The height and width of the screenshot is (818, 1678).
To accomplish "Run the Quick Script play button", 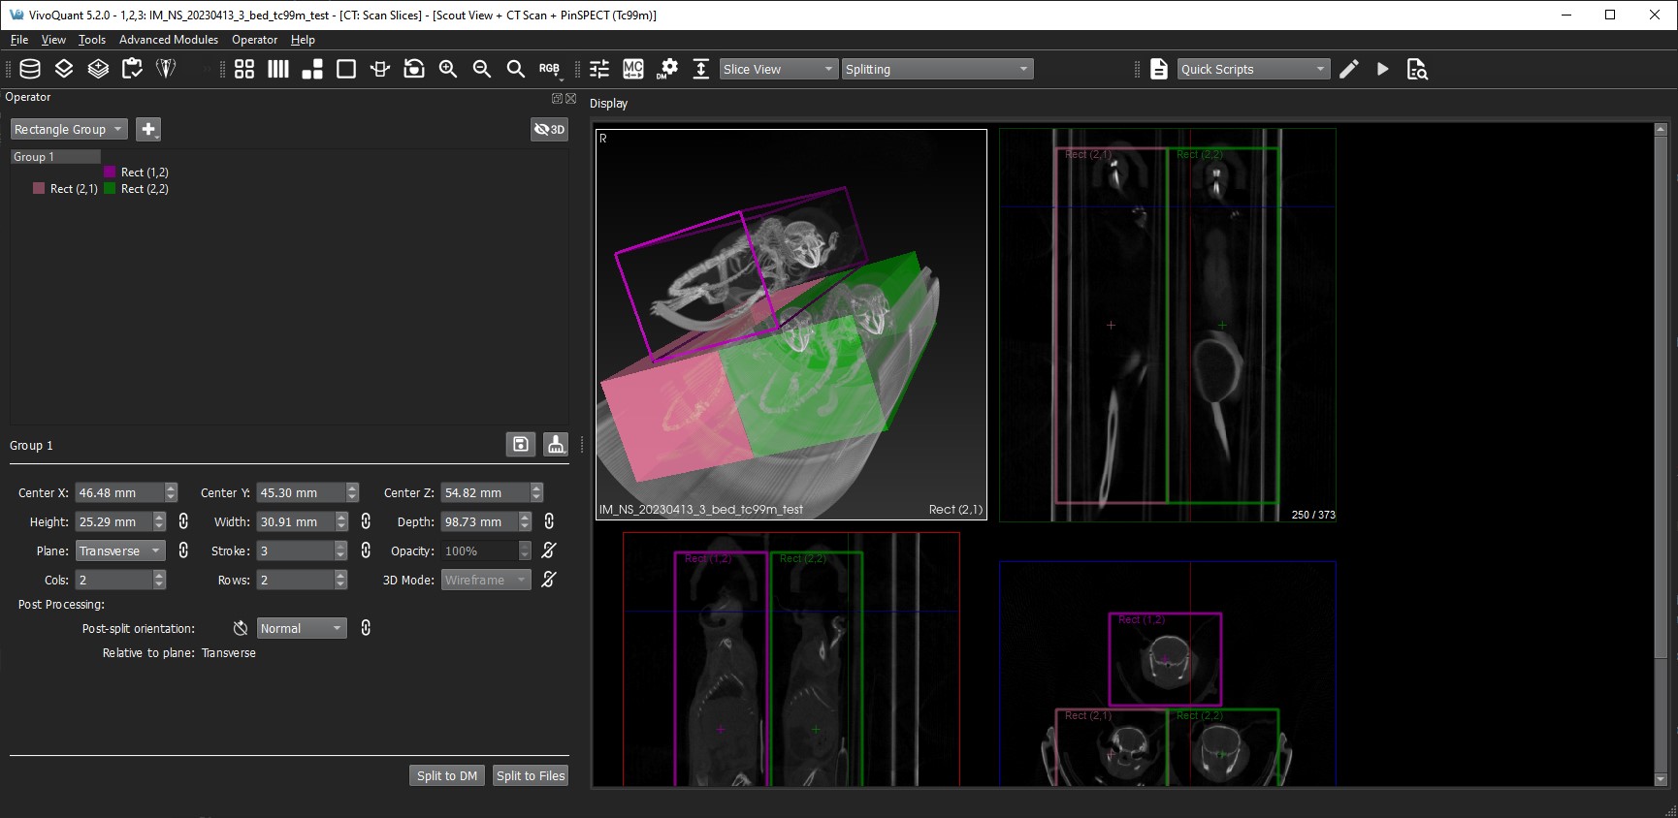I will coord(1383,69).
